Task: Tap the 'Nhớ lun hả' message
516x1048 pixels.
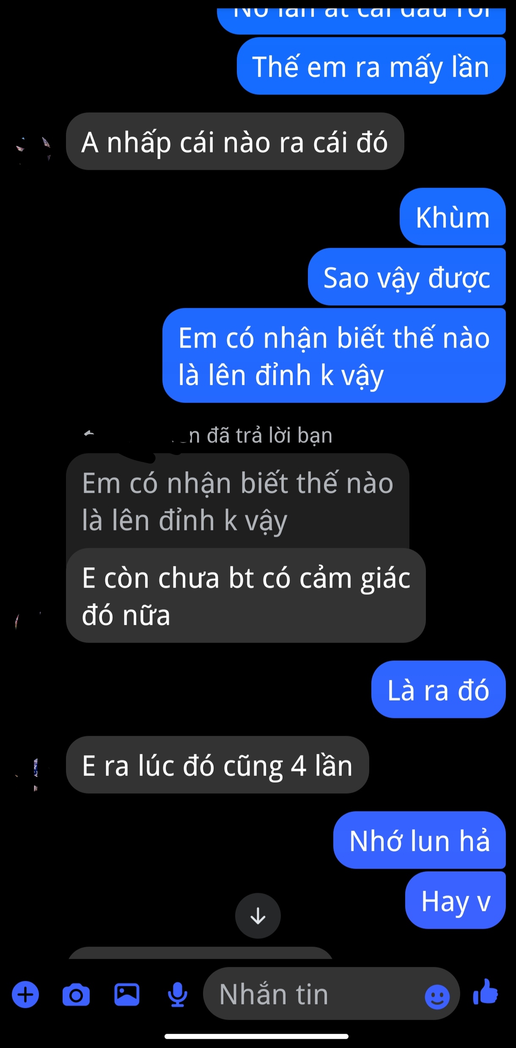Action: coord(420,840)
